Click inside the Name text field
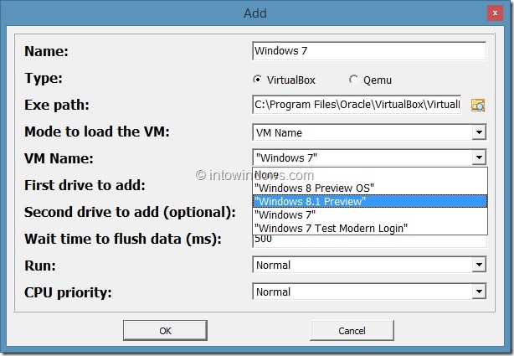514x356 pixels. point(369,51)
